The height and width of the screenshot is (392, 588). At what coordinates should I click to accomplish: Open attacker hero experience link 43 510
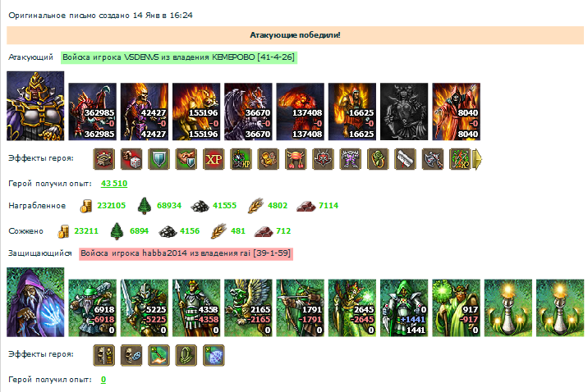coord(114,184)
